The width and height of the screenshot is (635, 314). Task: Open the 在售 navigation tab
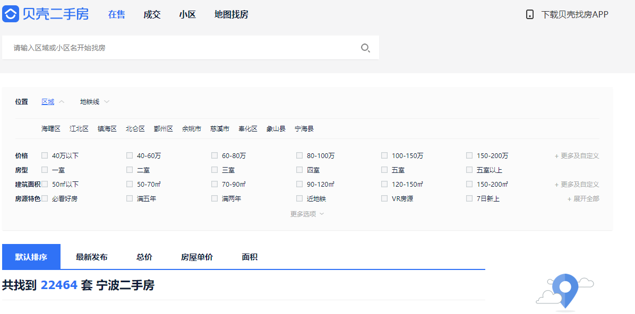[117, 14]
